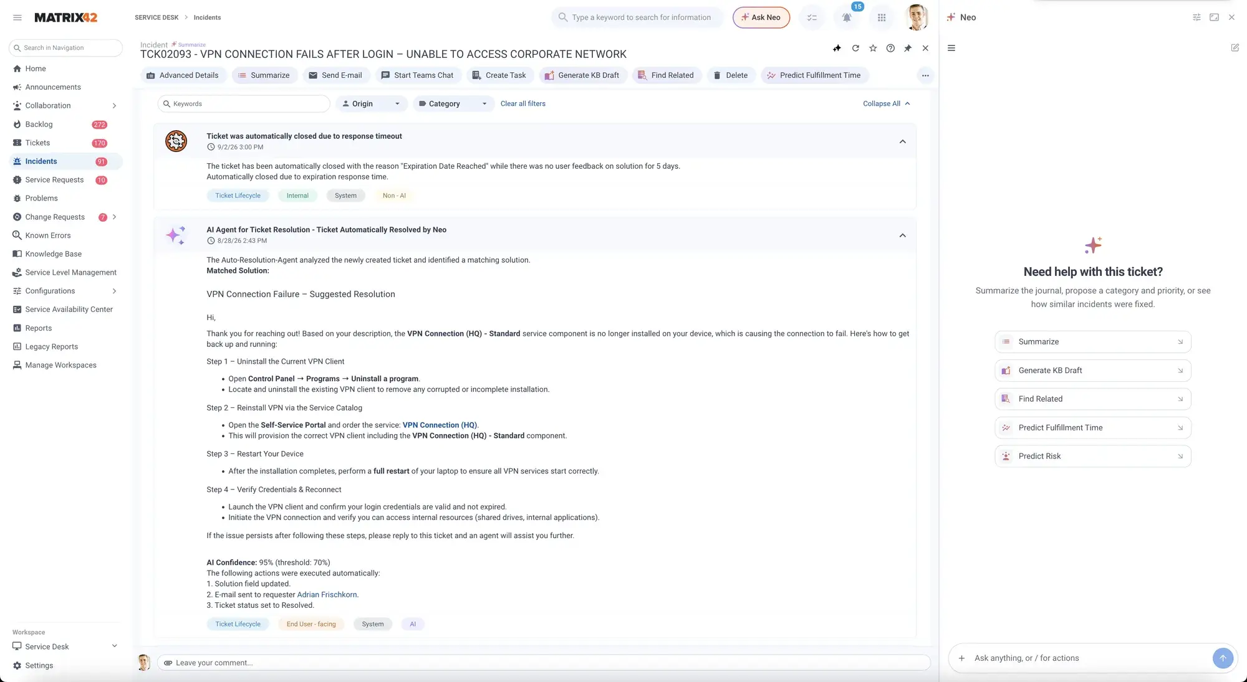Click Collapse All journal entries

[886, 103]
